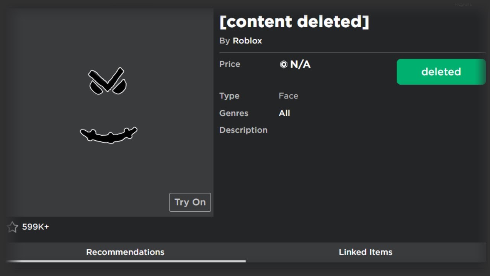This screenshot has height=276, width=490.
Task: Click the word By before Roblox
Action: pyautogui.click(x=224, y=41)
